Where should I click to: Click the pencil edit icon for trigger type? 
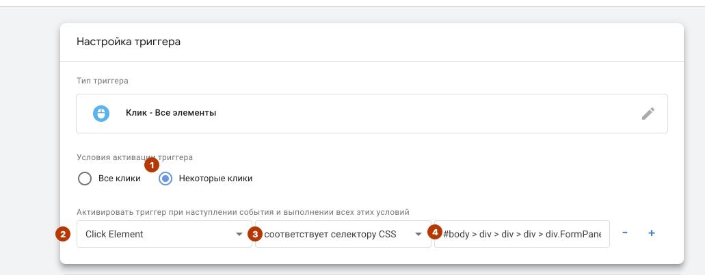[x=648, y=114]
